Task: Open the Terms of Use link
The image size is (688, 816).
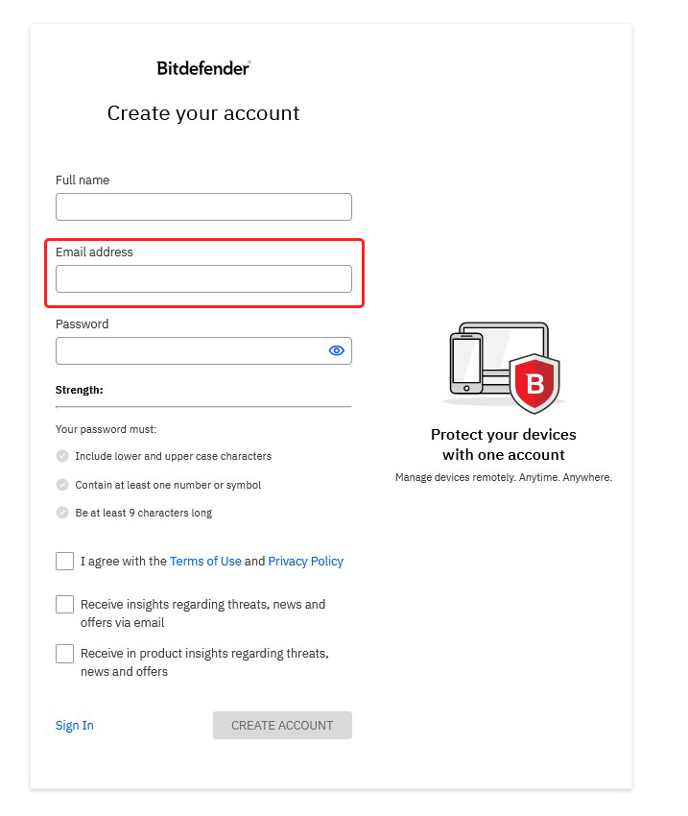Action: coord(205,561)
